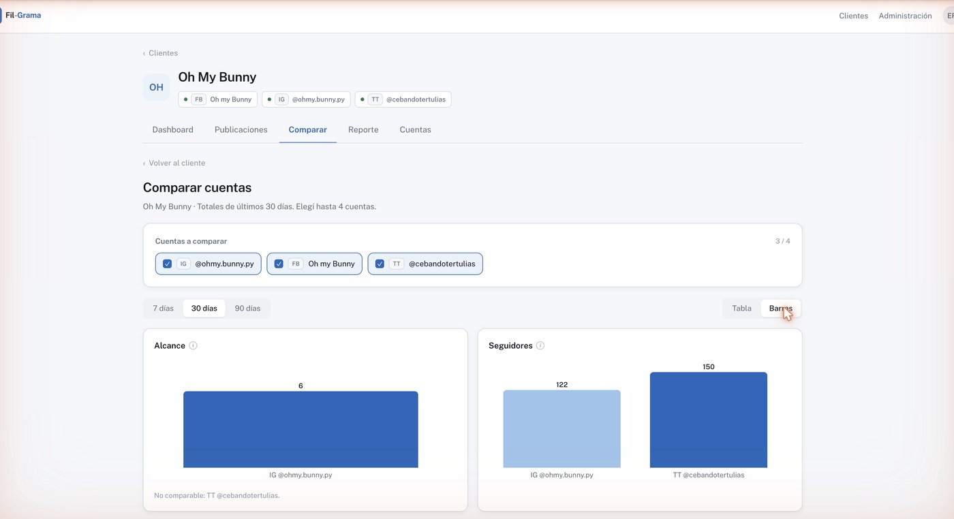The height and width of the screenshot is (519, 954).
Task: Click the Fil-Grama logo
Action: (22, 15)
